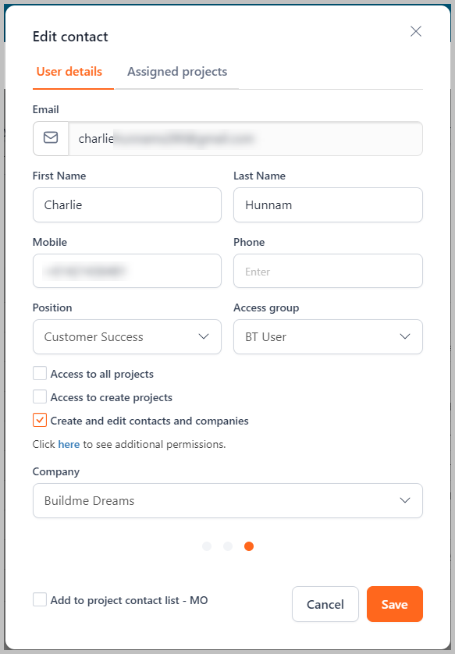Tick Access to create projects checkbox
Image resolution: width=455 pixels, height=654 pixels.
40,396
